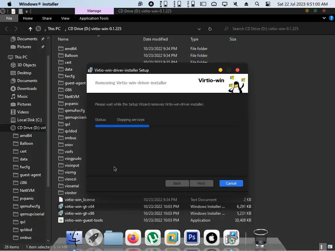
Task: Switch to thumbnails view in the status bar
Action: 330,247
